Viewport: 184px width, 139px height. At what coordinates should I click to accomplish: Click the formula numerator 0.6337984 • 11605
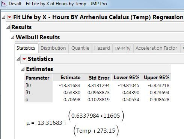(x=96, y=116)
